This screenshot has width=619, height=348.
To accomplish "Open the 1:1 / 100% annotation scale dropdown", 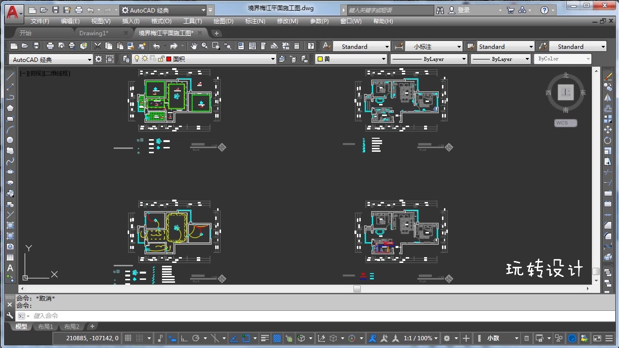I will pos(421,338).
